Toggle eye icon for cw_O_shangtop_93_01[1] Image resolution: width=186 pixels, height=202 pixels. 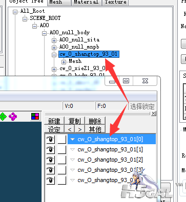tap(50, 149)
